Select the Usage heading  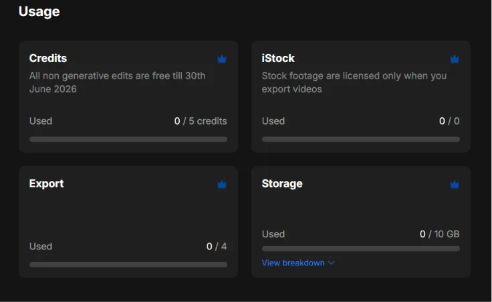click(39, 12)
